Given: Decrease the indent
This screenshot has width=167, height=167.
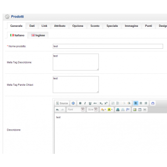Looking at the screenshot, I should 124,103.
